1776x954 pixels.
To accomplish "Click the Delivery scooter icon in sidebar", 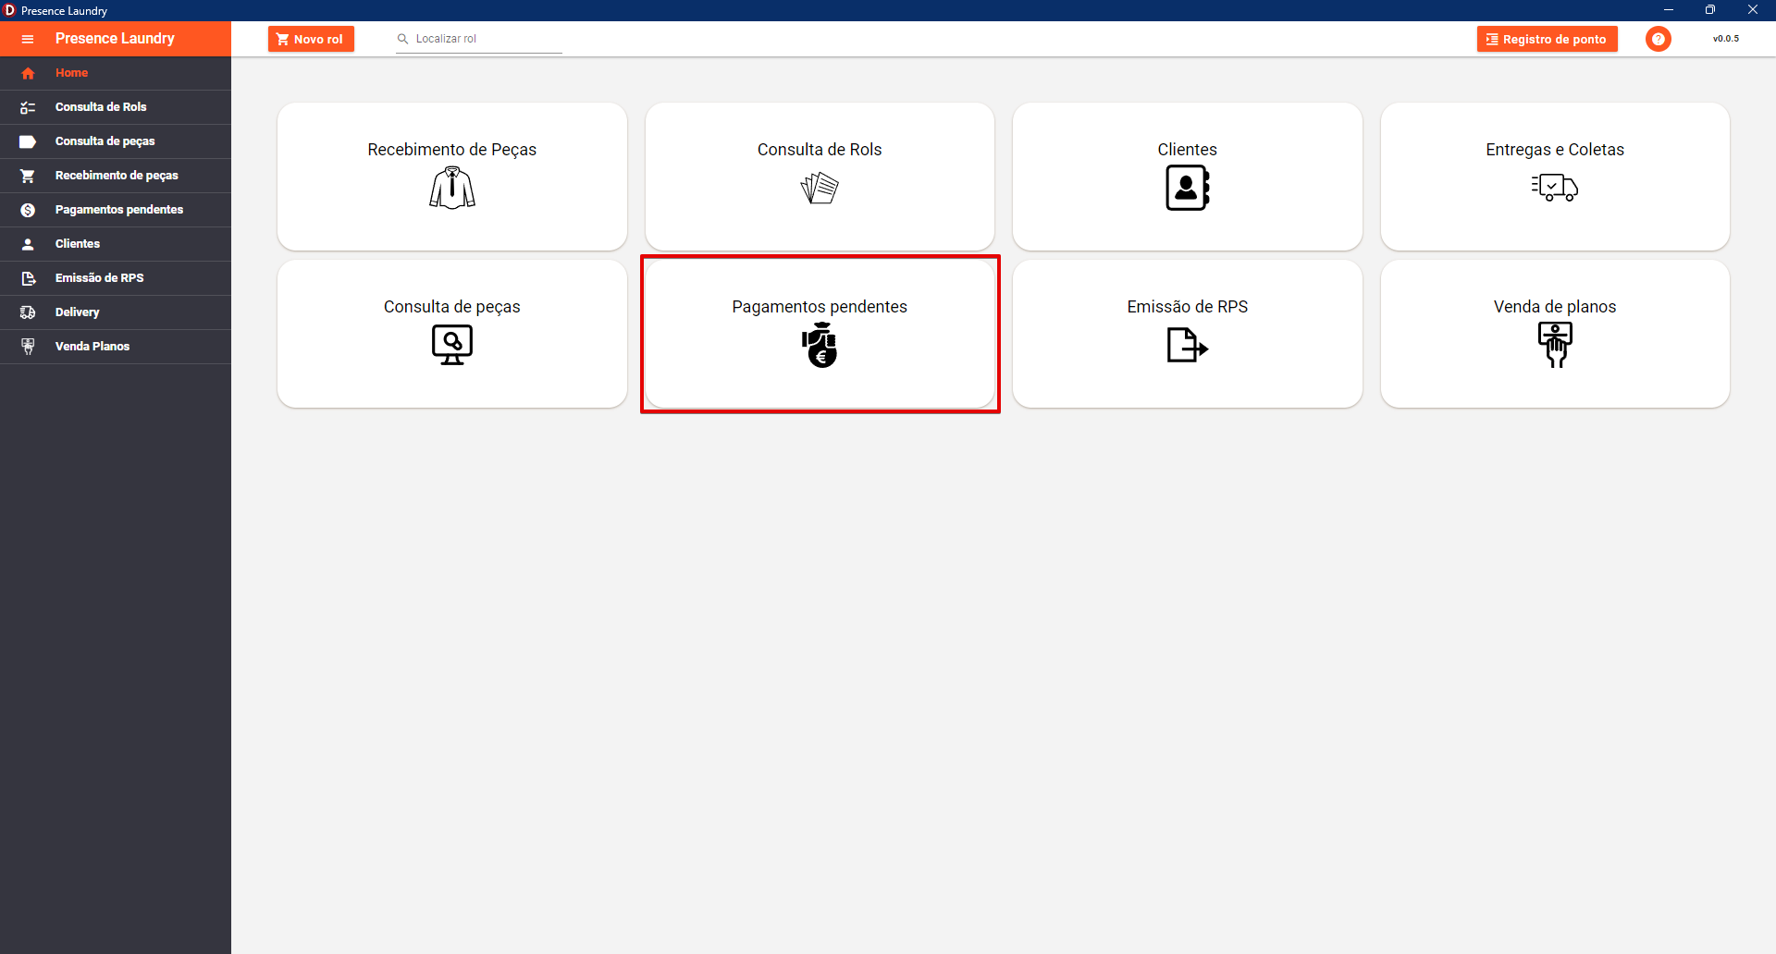I will coord(28,312).
